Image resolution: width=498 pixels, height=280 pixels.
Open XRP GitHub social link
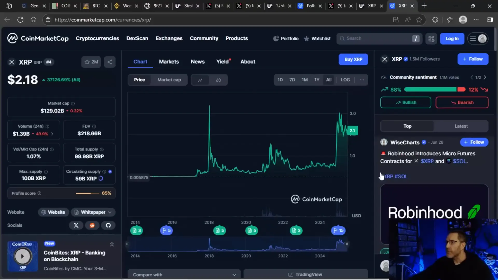pyautogui.click(x=108, y=225)
